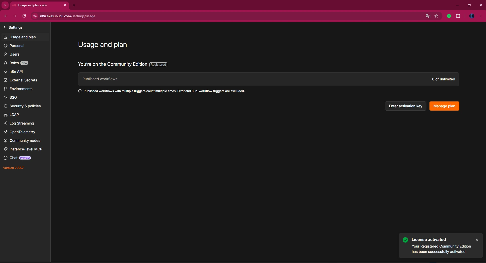This screenshot has height=263, width=486.
Task: Open OpenTelemetry settings
Action: [x=25, y=132]
